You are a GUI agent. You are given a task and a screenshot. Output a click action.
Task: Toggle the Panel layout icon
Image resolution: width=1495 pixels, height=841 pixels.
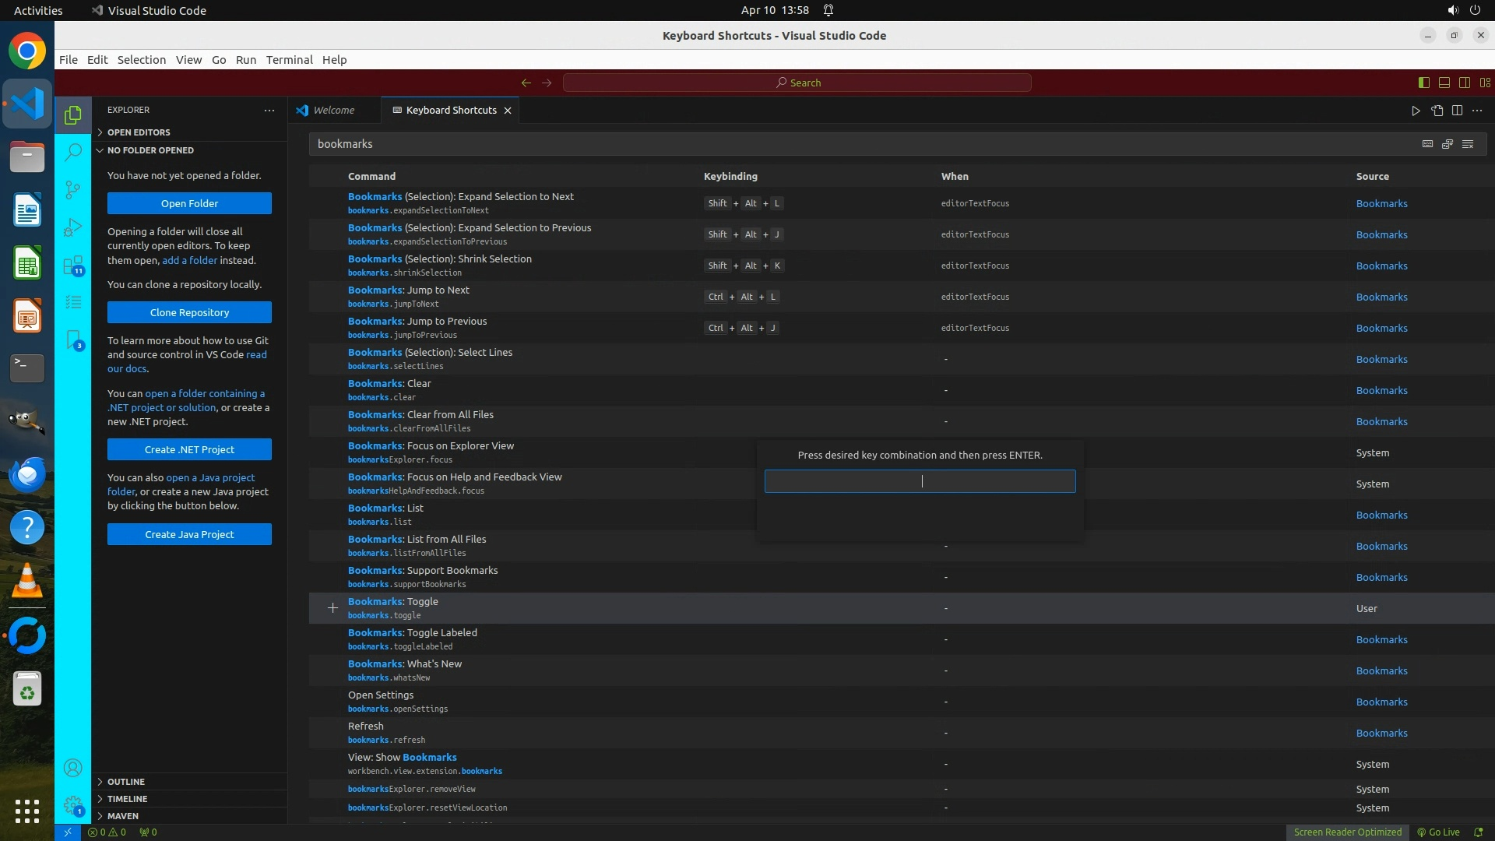[x=1444, y=83]
